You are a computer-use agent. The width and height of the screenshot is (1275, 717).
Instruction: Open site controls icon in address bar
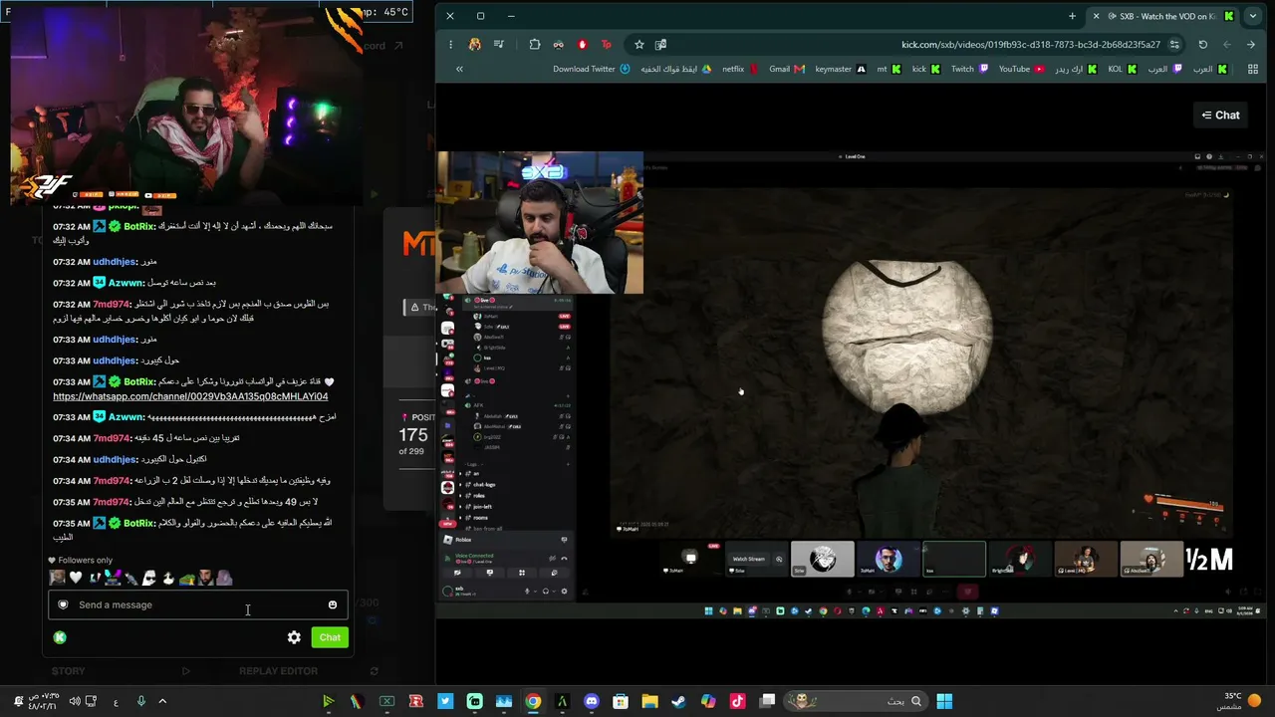[x=1175, y=45]
